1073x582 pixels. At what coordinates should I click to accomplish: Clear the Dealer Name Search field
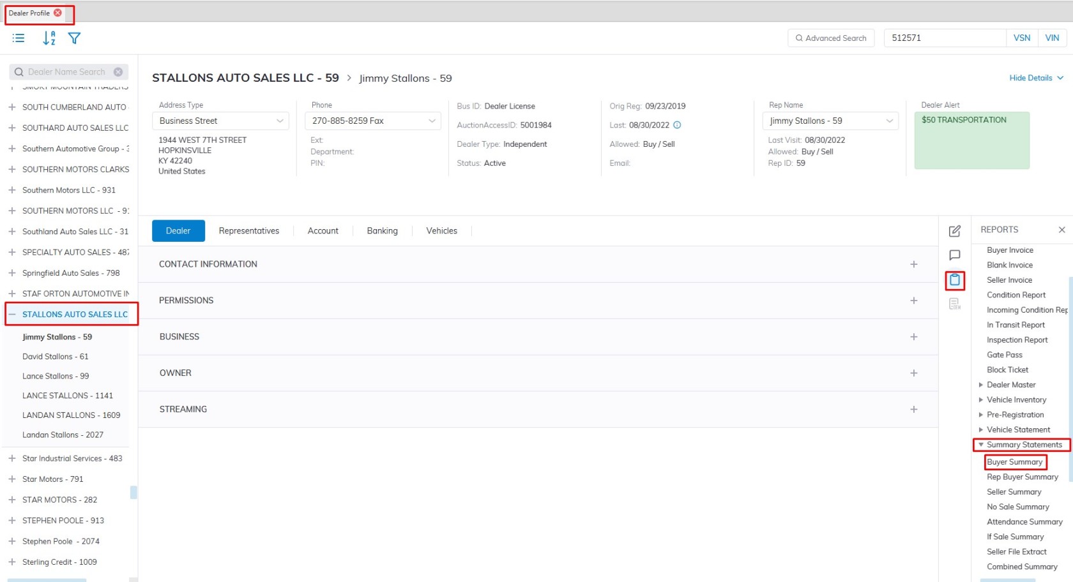(118, 72)
